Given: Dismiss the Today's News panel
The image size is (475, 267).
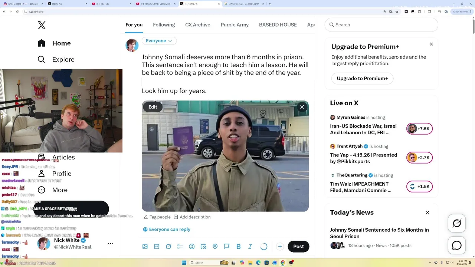Looking at the screenshot, I should [x=427, y=212].
